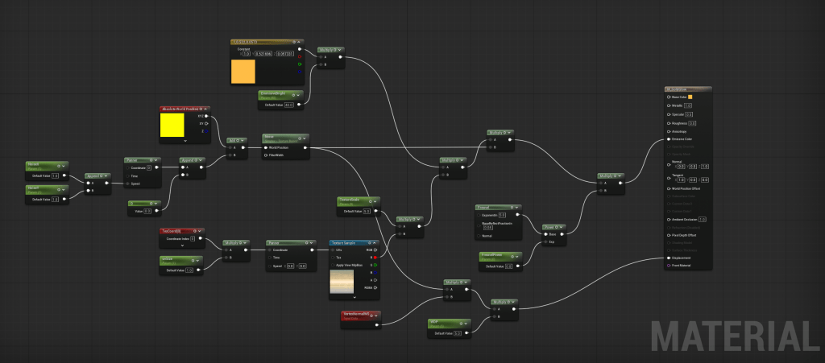Click the orange color swatch on the Constant node
Viewport: 825px width, 363px height.
[243, 71]
